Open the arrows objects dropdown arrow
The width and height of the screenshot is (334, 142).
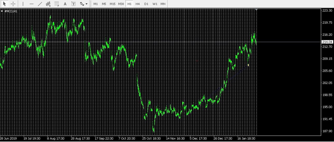pos(86,4)
